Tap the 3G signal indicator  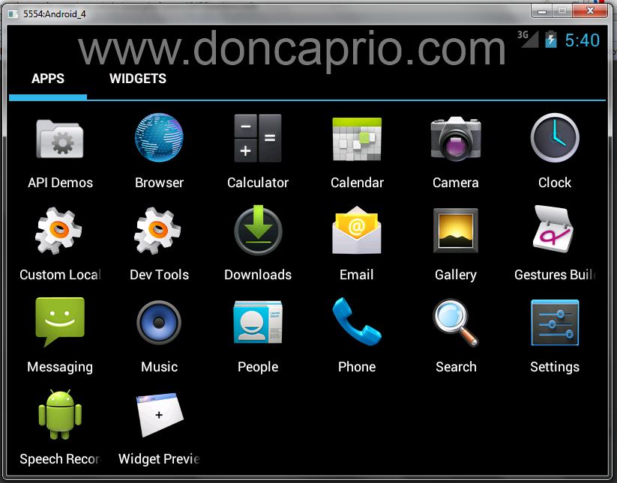point(527,39)
